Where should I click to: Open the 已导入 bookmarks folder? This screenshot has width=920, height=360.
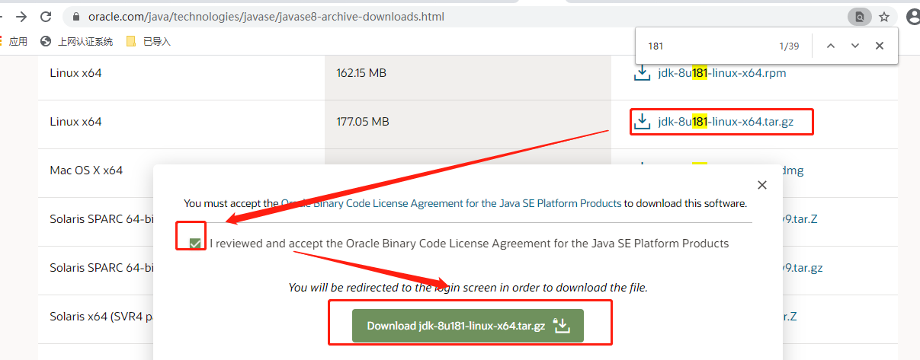point(149,41)
